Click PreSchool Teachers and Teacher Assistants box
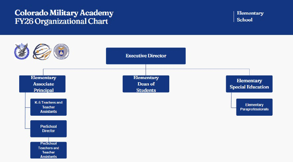This screenshot has height=162, width=293. click(x=48, y=150)
